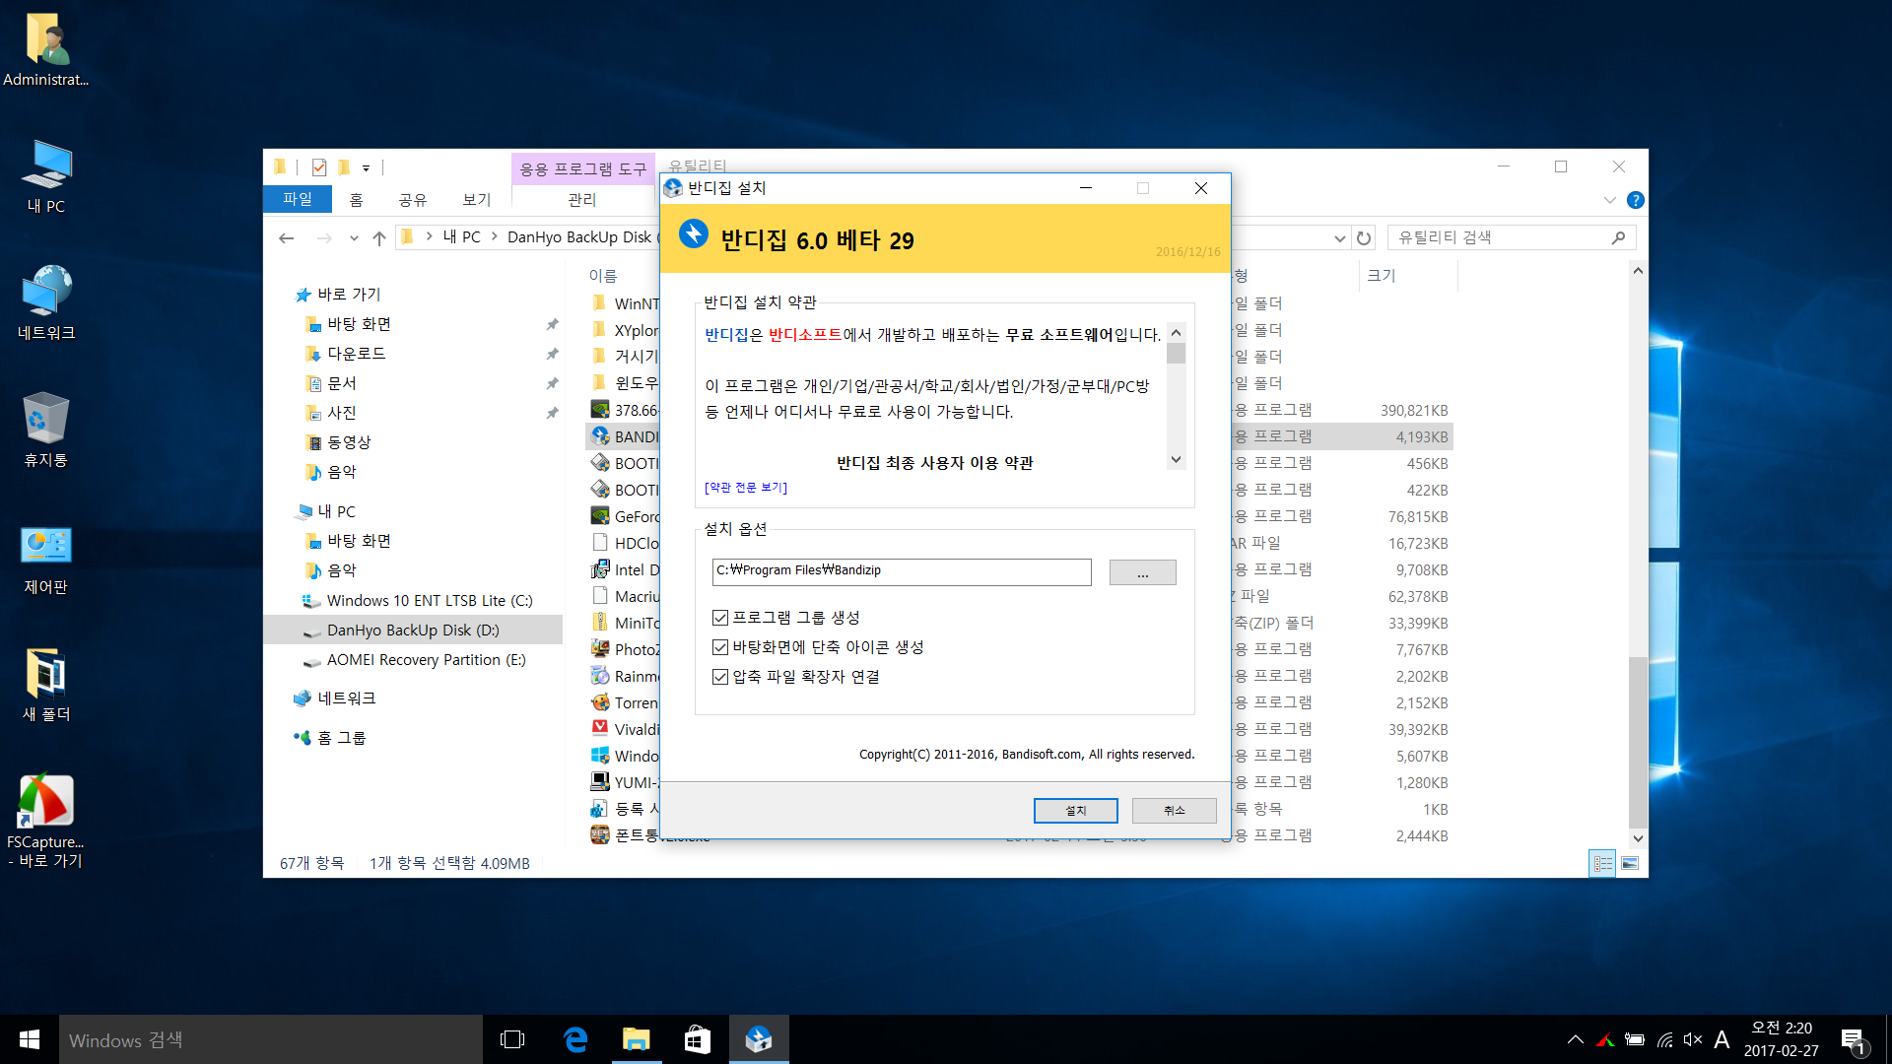
Task: Launch FSCapture shortcut on desktop
Action: [x=45, y=821]
